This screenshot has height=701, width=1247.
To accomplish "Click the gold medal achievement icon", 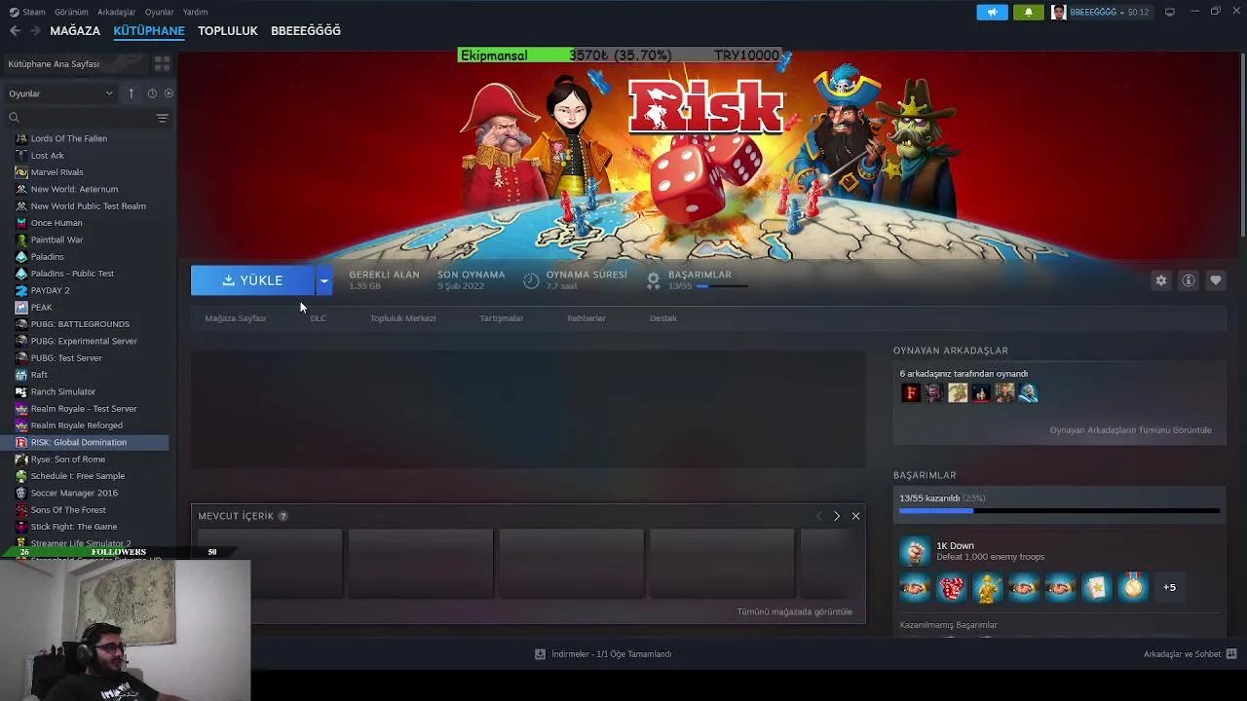I will [x=1132, y=587].
